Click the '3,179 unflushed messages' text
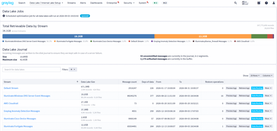 tap(154, 59)
